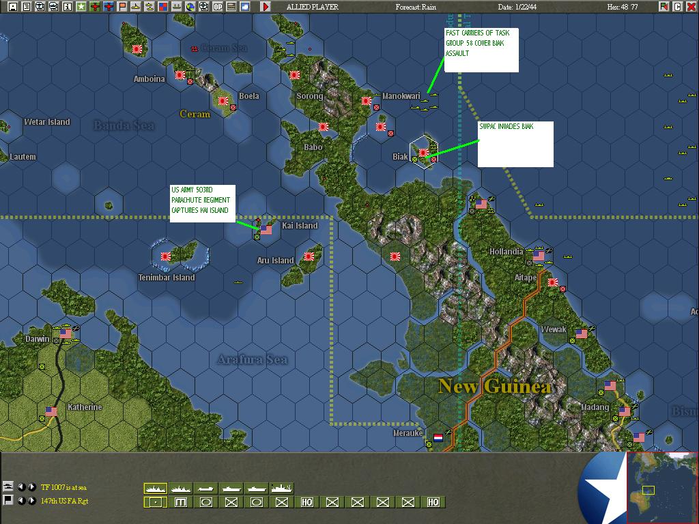The height and width of the screenshot is (524, 699).
Task: Select the US flag base at Hollandia
Action: coord(539,256)
